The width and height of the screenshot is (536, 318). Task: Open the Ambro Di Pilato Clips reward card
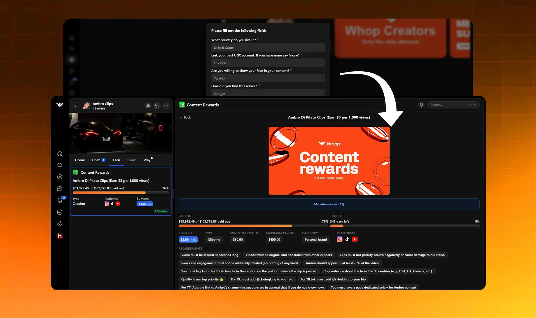click(121, 191)
